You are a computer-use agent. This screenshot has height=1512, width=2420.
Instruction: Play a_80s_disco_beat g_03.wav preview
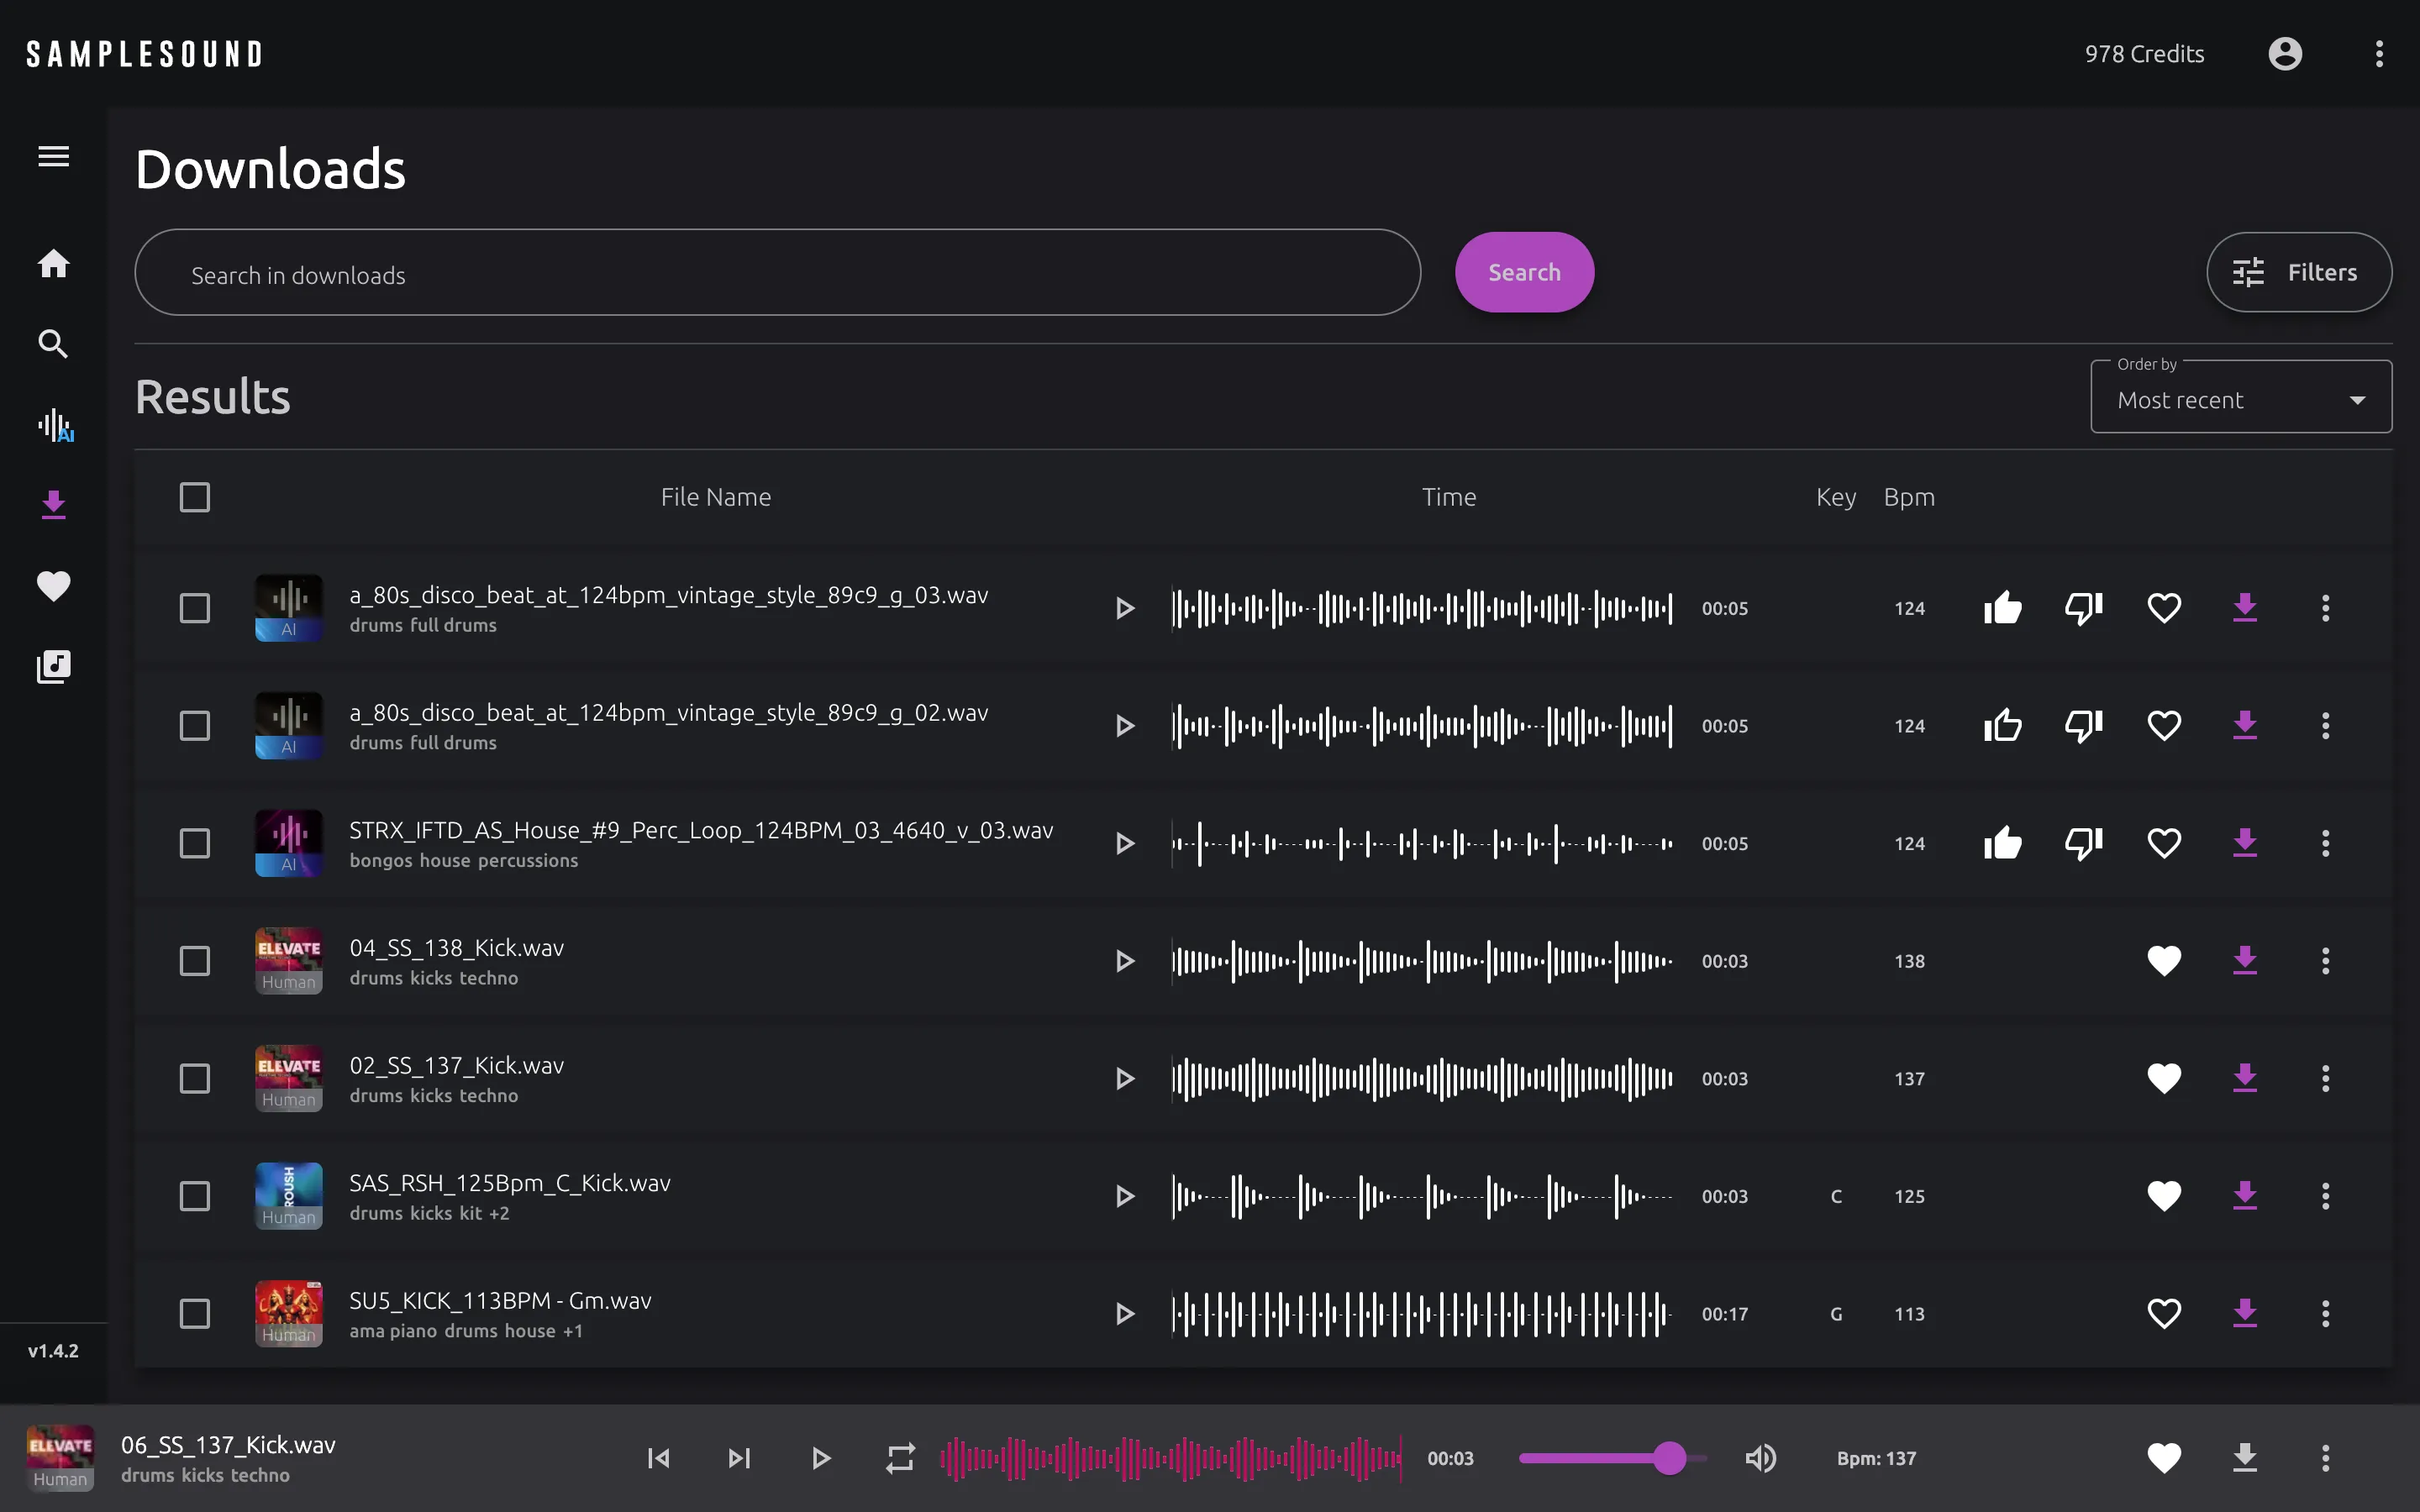(x=1124, y=608)
